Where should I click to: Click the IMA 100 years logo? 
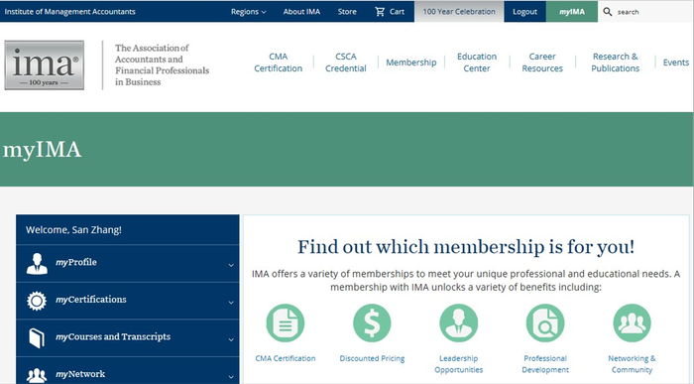(x=45, y=65)
